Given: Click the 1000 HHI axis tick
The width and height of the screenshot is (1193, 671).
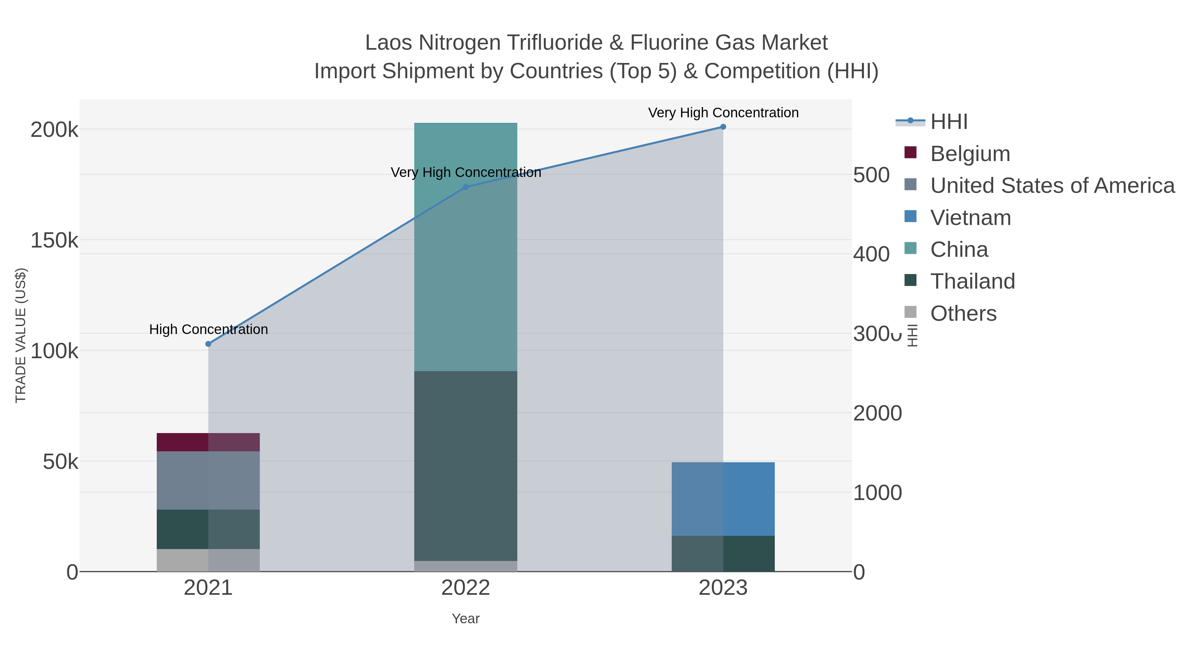Looking at the screenshot, I should [x=878, y=493].
